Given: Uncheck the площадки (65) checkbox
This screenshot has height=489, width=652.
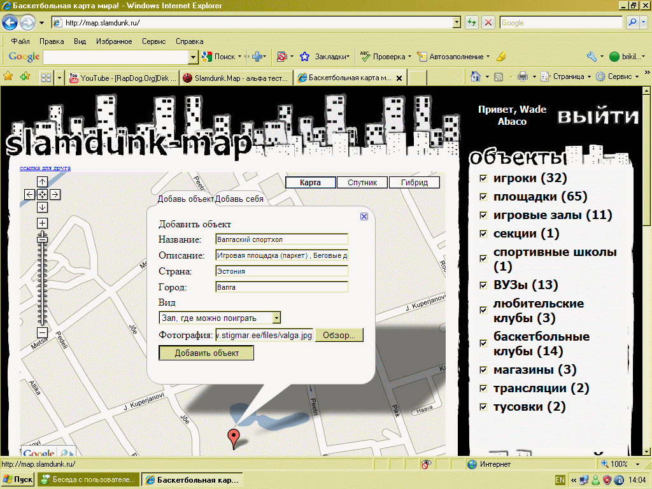Looking at the screenshot, I should coord(483,197).
